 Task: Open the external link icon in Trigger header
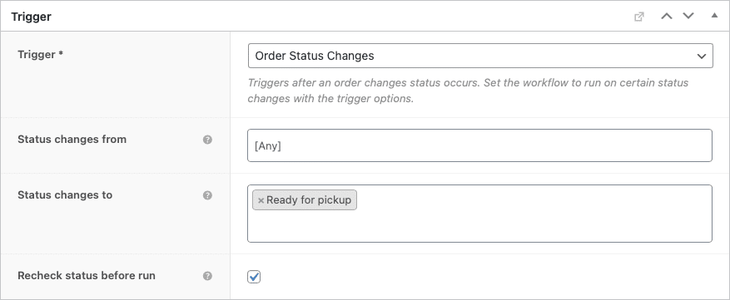(639, 17)
